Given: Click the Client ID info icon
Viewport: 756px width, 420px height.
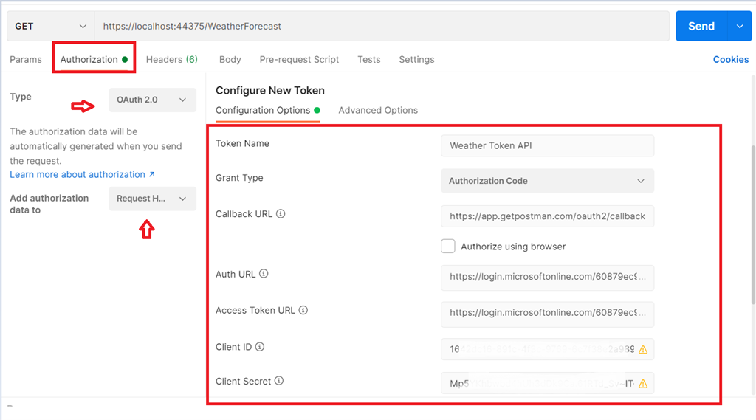Looking at the screenshot, I should point(260,347).
